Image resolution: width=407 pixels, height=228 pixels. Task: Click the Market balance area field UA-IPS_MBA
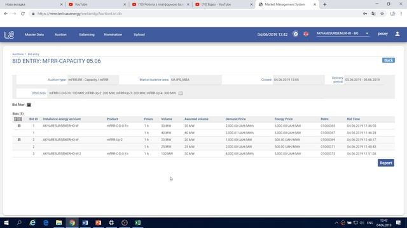point(196,80)
